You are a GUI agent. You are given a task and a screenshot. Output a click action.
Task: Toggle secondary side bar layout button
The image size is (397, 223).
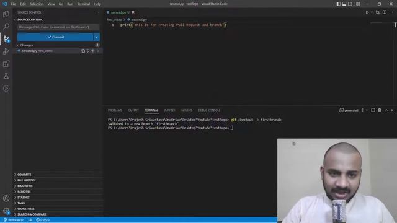coord(350,4)
